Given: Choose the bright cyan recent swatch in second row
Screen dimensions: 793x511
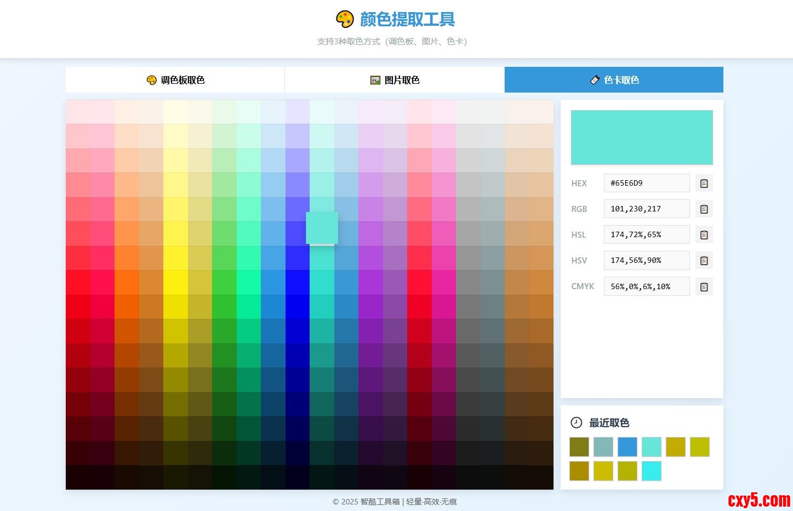Looking at the screenshot, I should pyautogui.click(x=652, y=471).
